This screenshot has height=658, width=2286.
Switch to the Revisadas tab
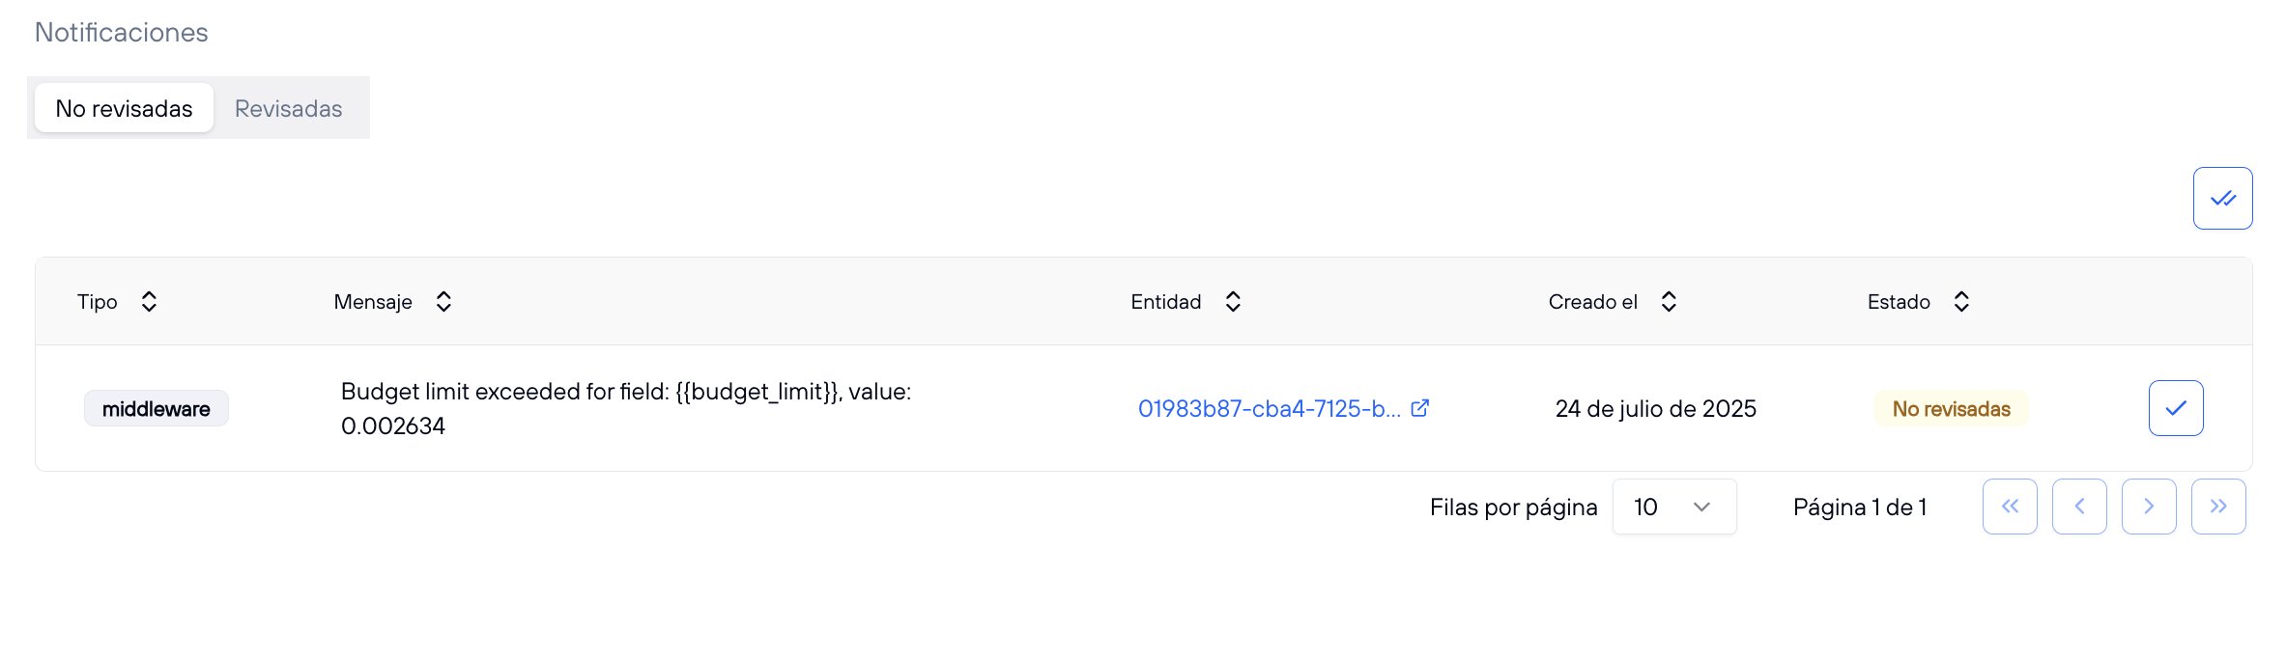pyautogui.click(x=288, y=108)
